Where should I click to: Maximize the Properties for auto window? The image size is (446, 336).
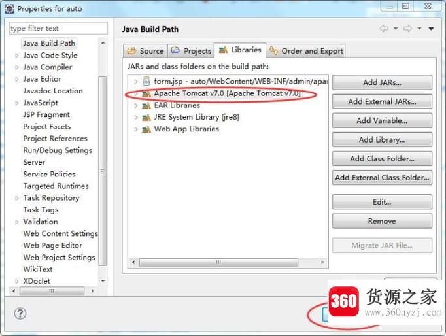pyautogui.click(x=405, y=6)
